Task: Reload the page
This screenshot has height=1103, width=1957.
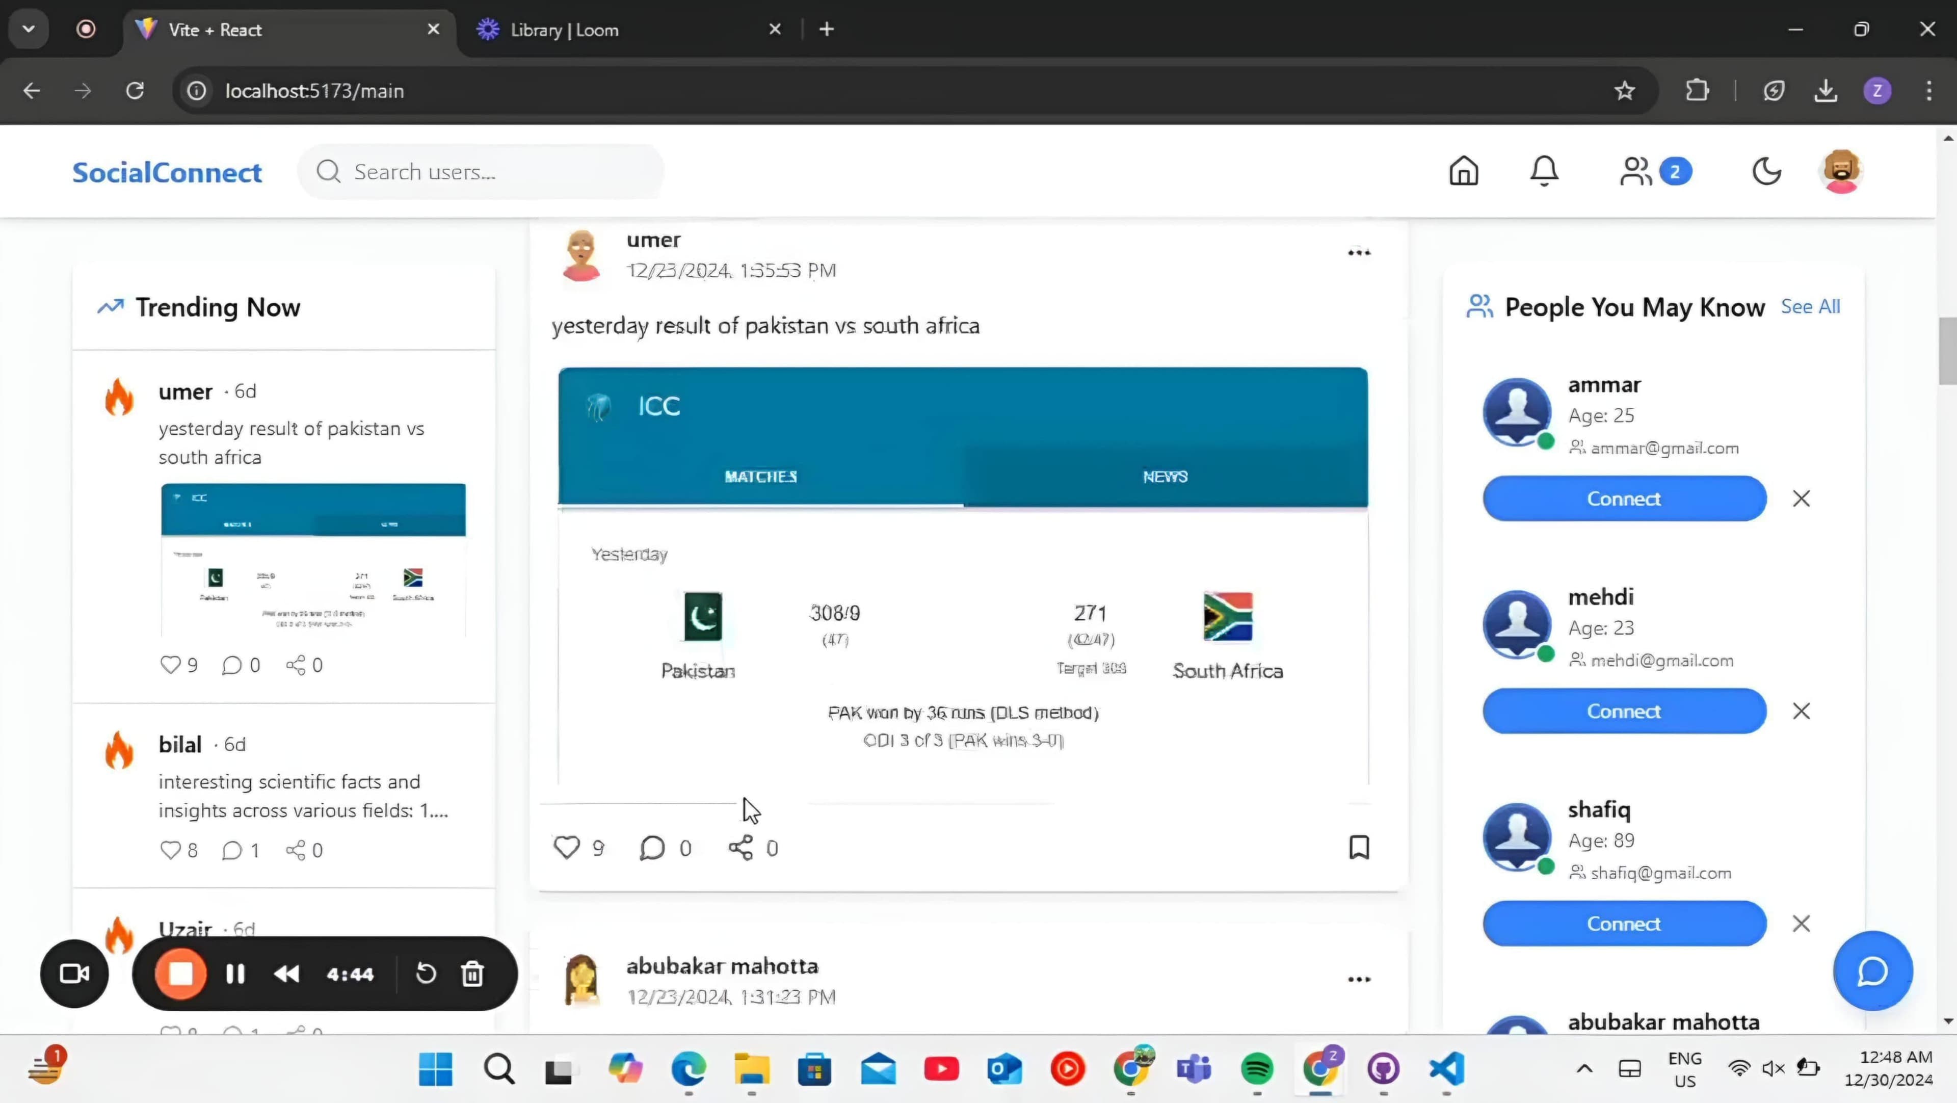Action: click(x=135, y=91)
